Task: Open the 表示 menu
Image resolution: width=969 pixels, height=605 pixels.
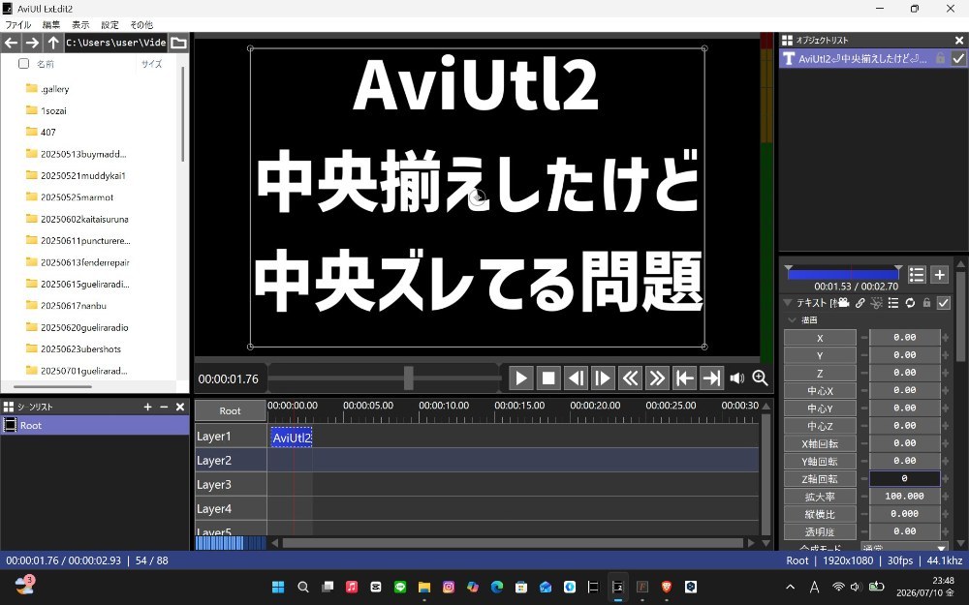Action: [x=80, y=25]
